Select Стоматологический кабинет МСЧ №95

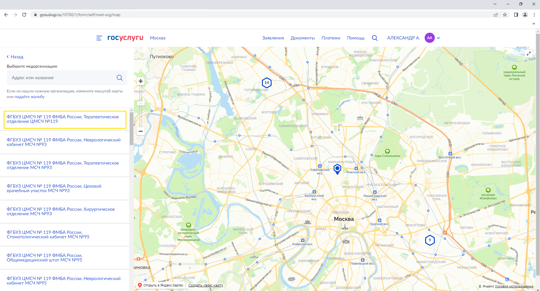[x=64, y=235]
